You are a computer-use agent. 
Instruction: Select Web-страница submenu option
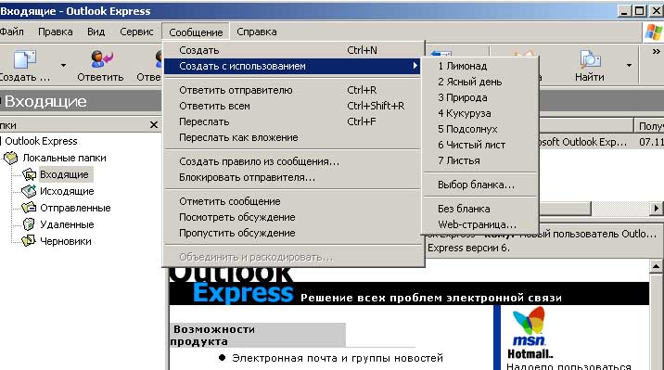click(x=480, y=224)
